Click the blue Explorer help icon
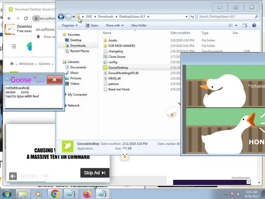265x199 pixels. (x=254, y=25)
